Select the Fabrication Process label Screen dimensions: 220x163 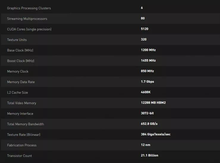pos(22,145)
